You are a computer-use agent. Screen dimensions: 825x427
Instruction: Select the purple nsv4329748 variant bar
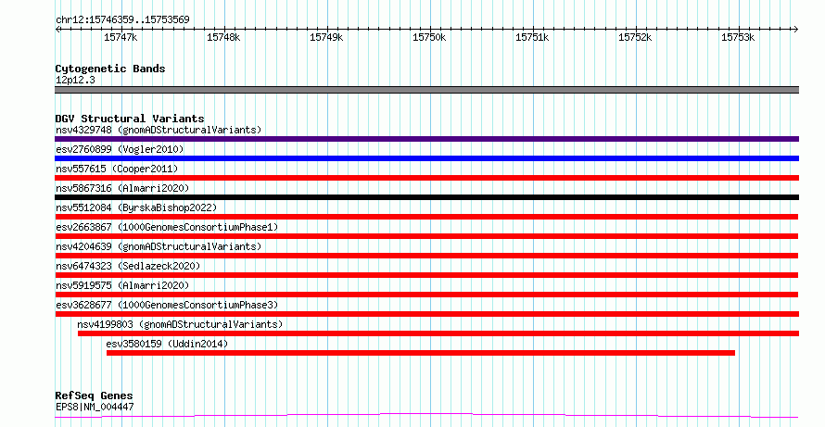pyautogui.click(x=426, y=139)
